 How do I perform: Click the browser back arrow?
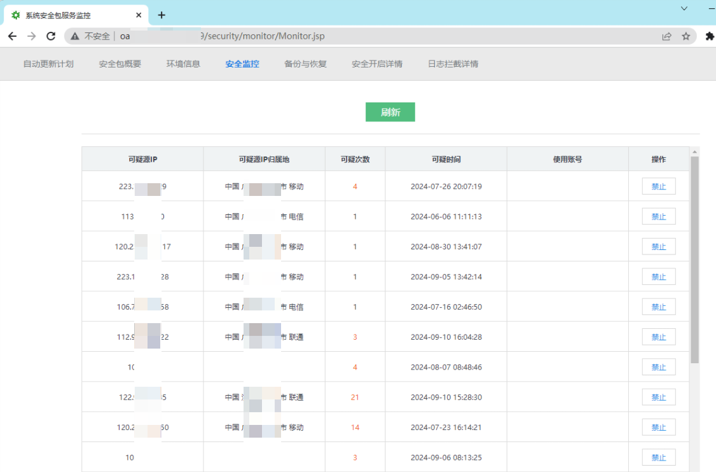(12, 36)
